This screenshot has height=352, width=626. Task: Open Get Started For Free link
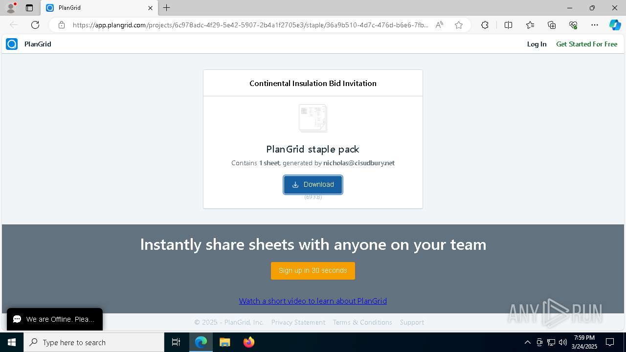(586, 44)
